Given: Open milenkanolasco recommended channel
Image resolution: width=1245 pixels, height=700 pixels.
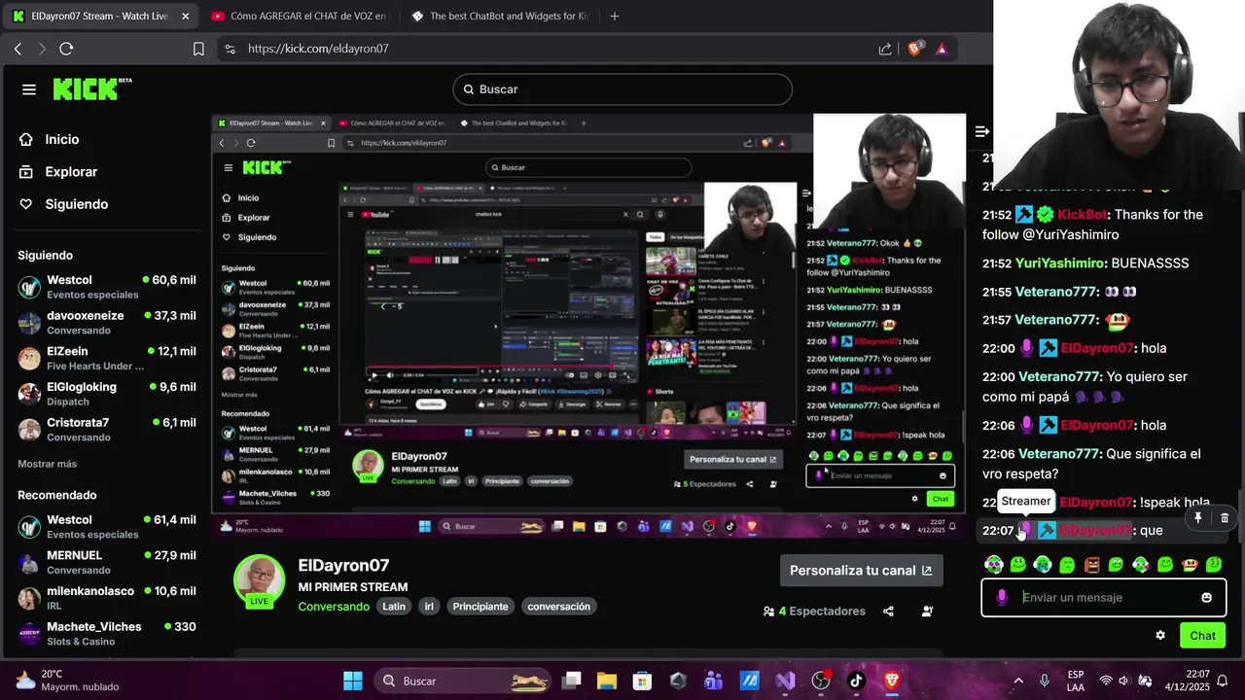Looking at the screenshot, I should 107,598.
